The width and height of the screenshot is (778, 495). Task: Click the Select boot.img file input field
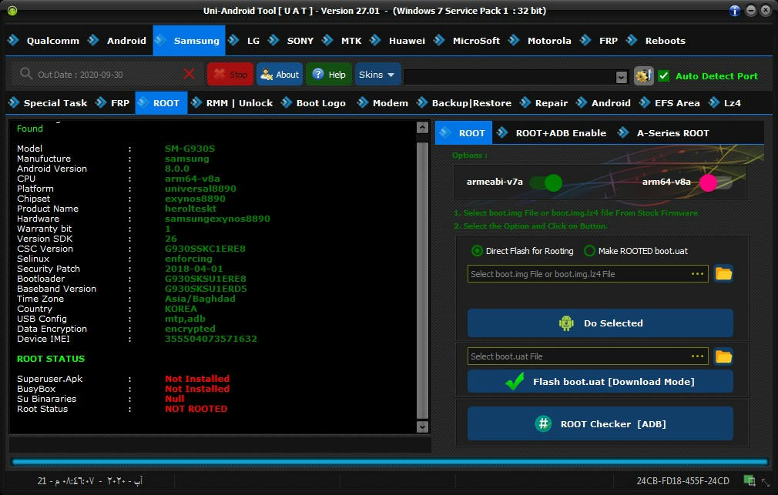(x=578, y=274)
